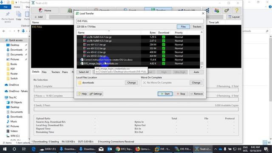Uncheck download box for xrv9k-fullk9-6.5.1.tar.gz
Viewport: 272px width, 153px height.
pyautogui.click(x=163, y=41)
